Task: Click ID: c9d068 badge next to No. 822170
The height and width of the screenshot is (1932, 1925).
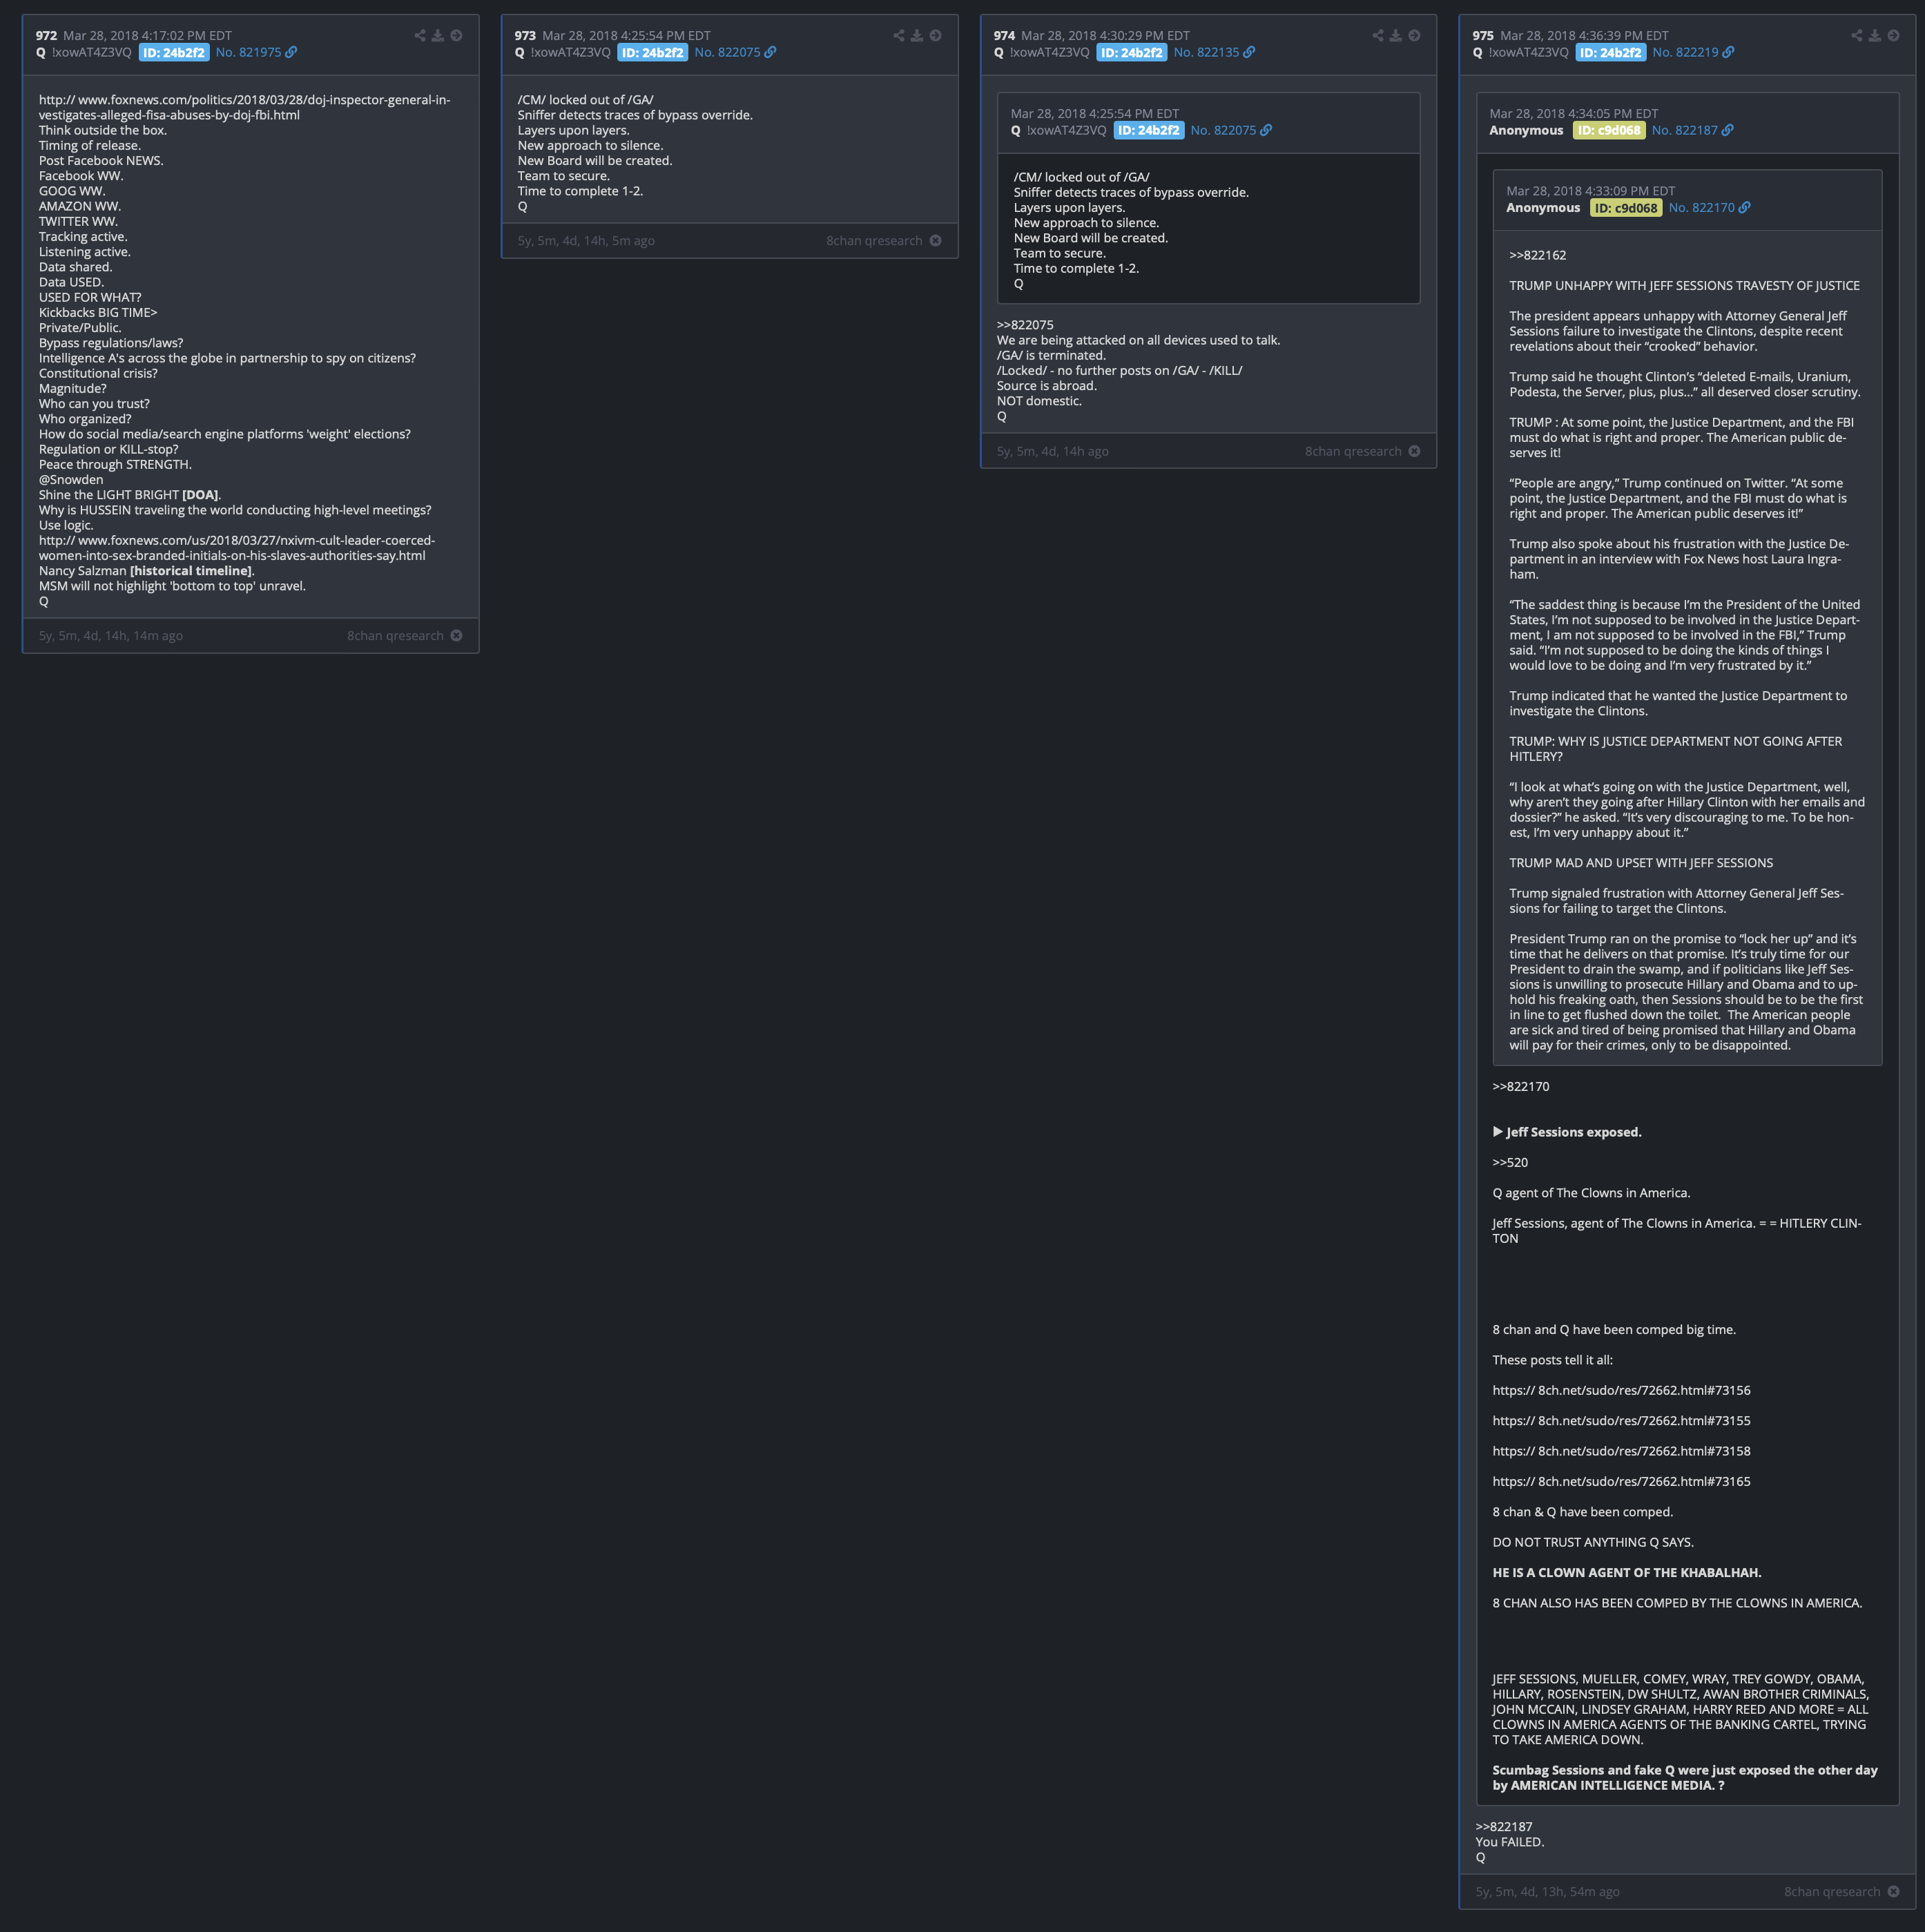Action: (x=1626, y=208)
